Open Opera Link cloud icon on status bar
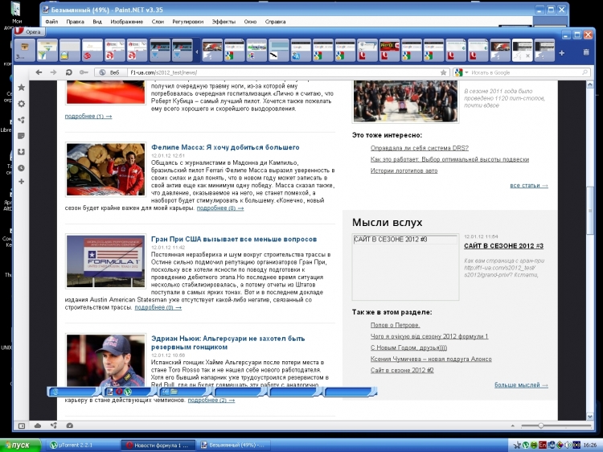 tap(38, 425)
